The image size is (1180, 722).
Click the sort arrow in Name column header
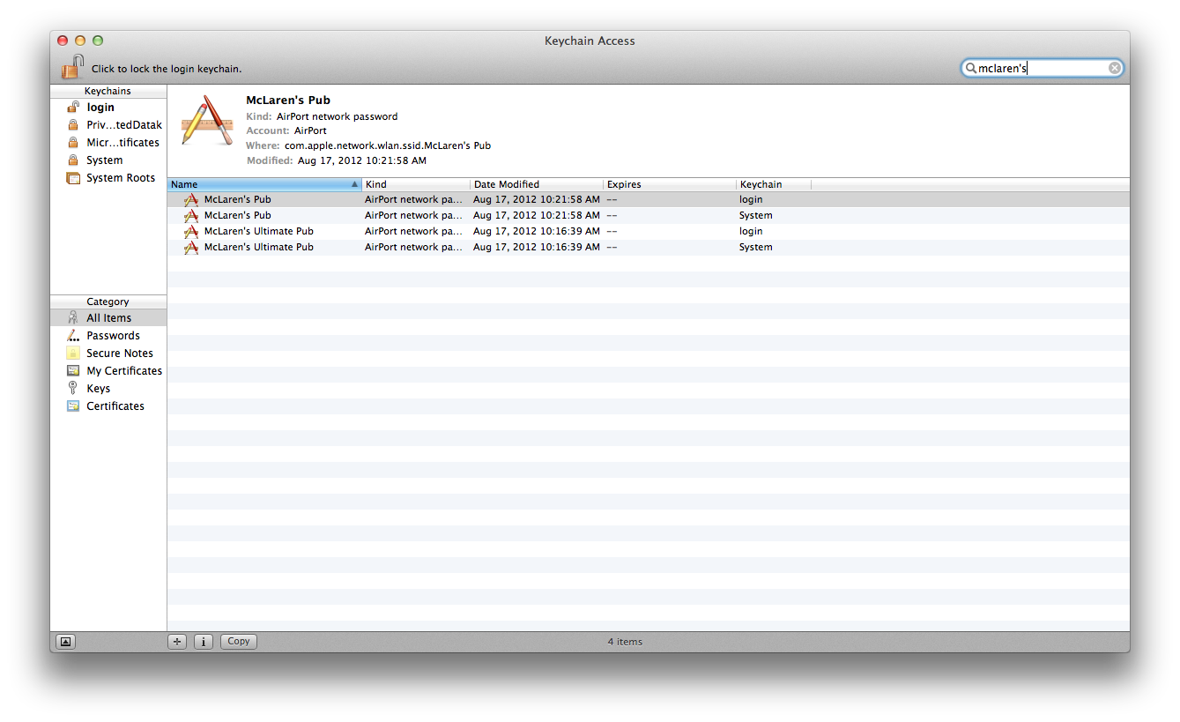[x=354, y=184]
